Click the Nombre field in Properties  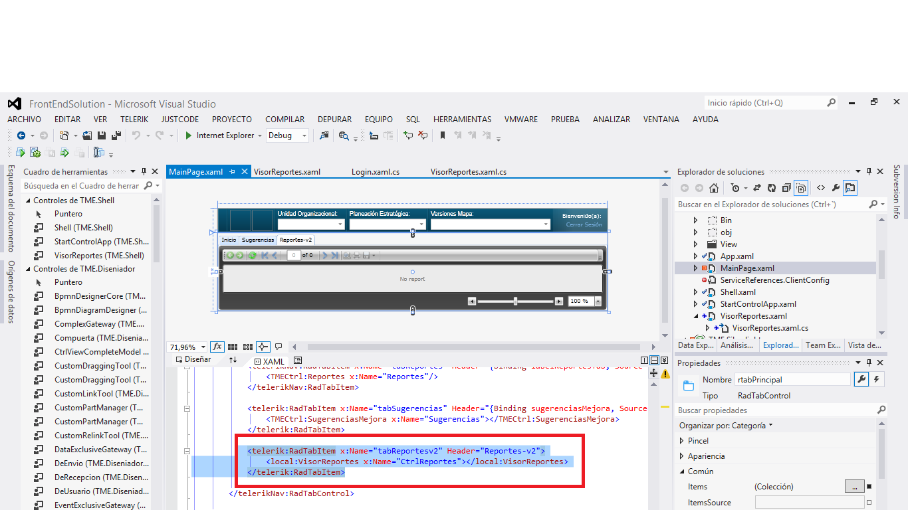pos(792,379)
